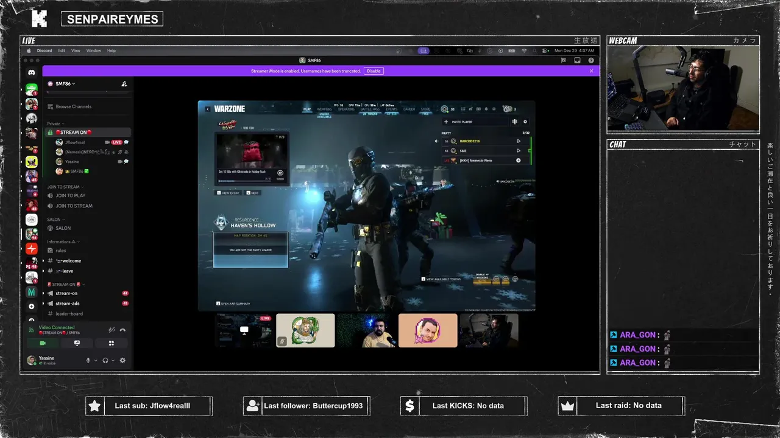Open macOS Control Center icon

pyautogui.click(x=545, y=50)
